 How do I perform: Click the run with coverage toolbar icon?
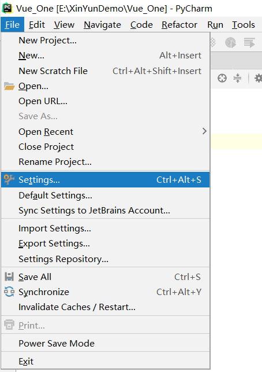(x=230, y=43)
